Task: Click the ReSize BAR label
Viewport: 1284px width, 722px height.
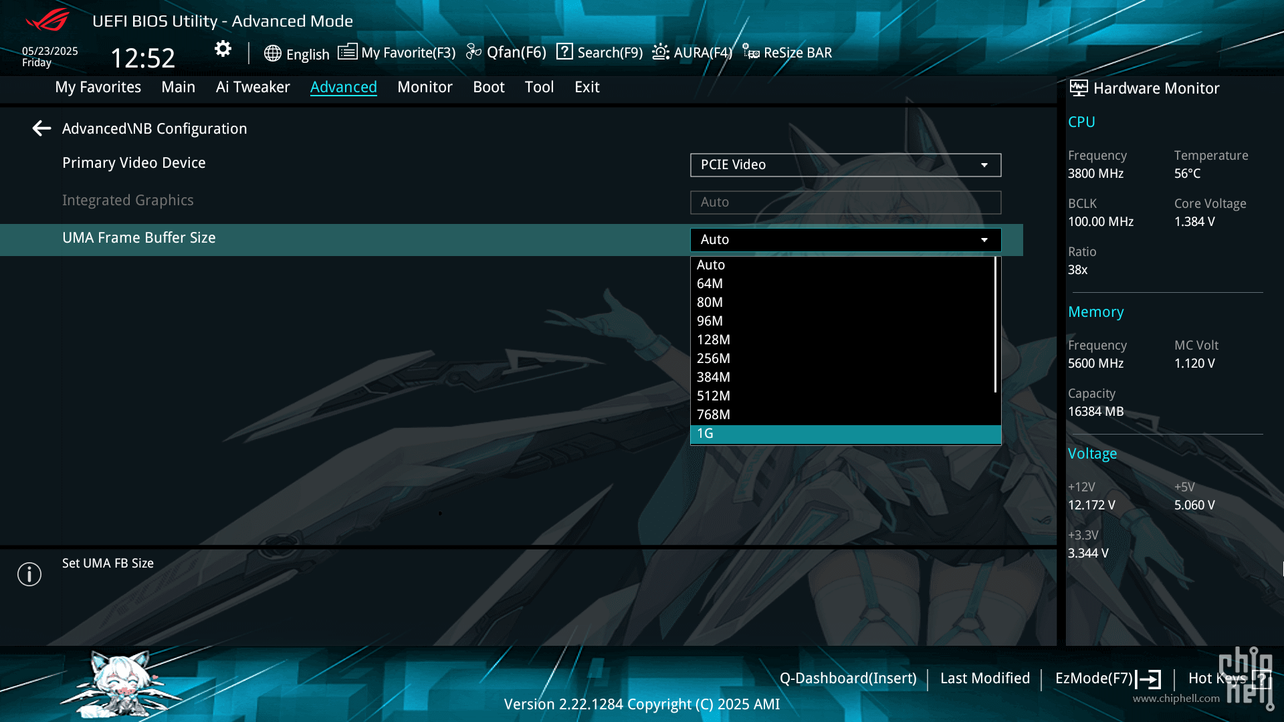Action: pyautogui.click(x=798, y=53)
